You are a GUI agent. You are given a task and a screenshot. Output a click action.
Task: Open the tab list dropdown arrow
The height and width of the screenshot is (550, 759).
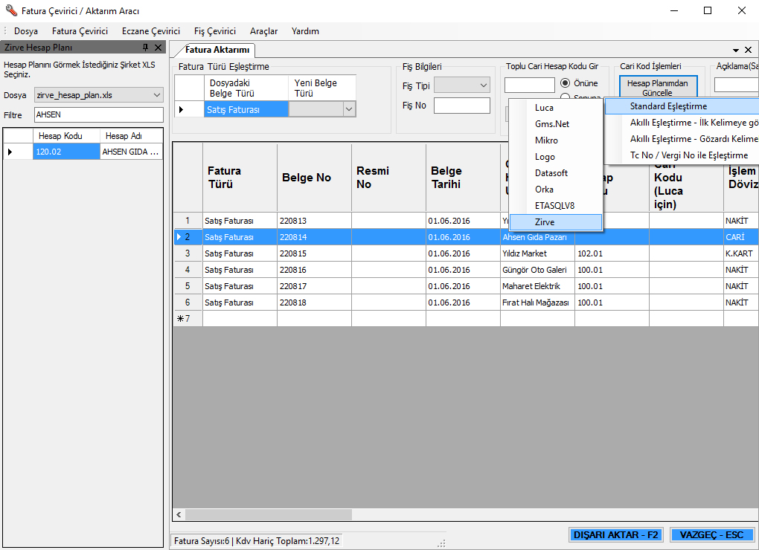[736, 51]
